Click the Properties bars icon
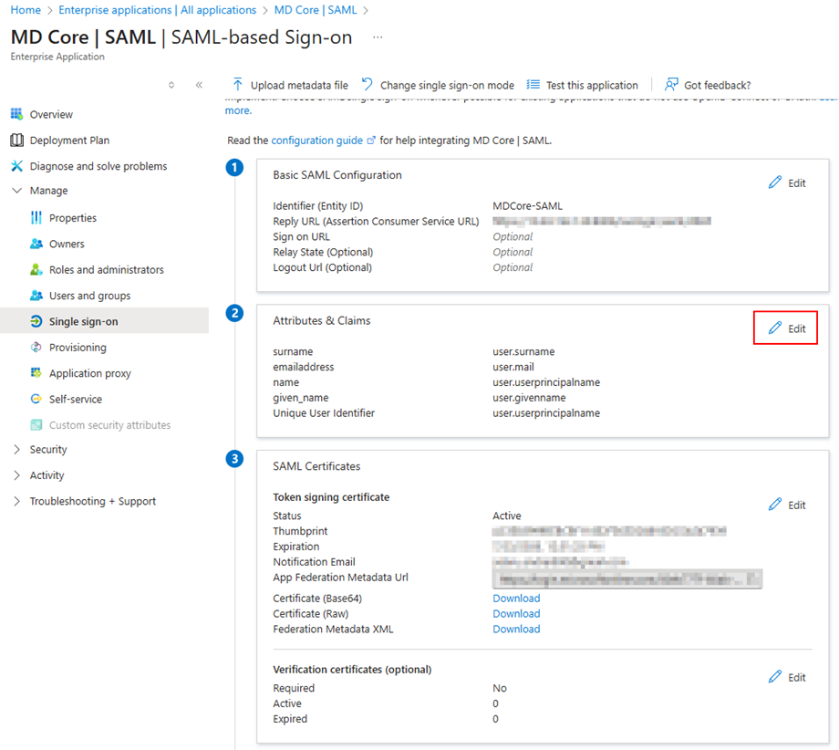The height and width of the screenshot is (750, 839). pyautogui.click(x=36, y=218)
